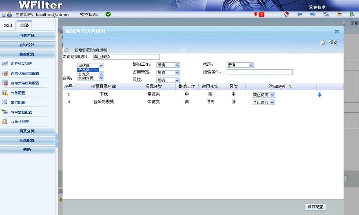359x215 pixels.
Task: Open the 影响工作 filter dropdown
Action: coord(168,65)
